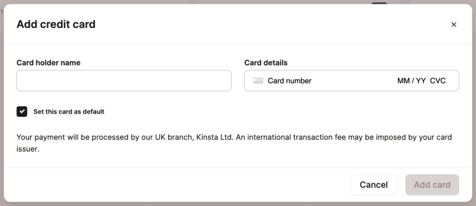Click the CVC security code field

[x=438, y=81]
